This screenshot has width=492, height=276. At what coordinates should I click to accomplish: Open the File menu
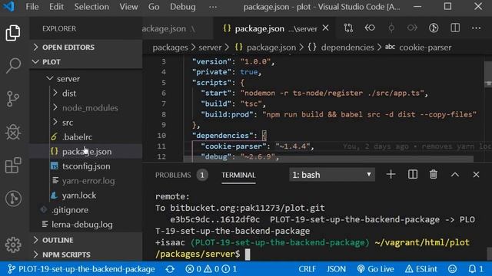(32, 7)
